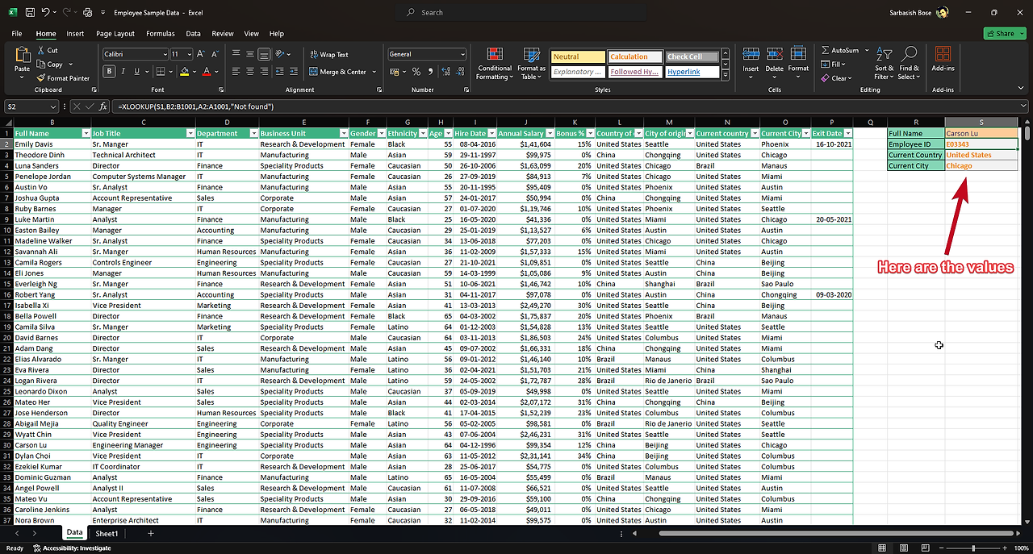Image resolution: width=1033 pixels, height=554 pixels.
Task: Click the Undo arrow icon
Action: 46,13
